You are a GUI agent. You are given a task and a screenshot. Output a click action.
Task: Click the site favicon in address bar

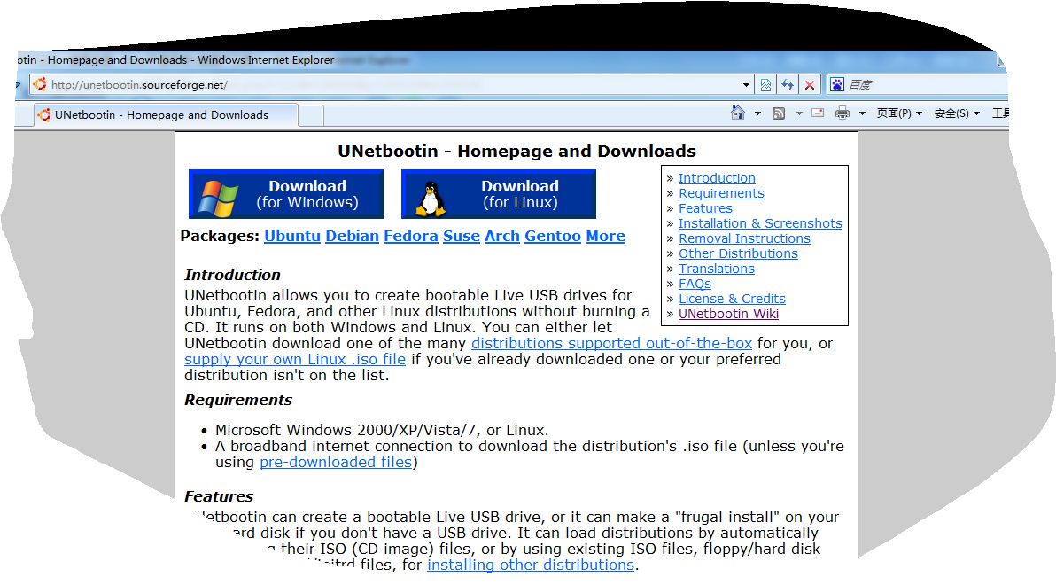click(x=40, y=84)
